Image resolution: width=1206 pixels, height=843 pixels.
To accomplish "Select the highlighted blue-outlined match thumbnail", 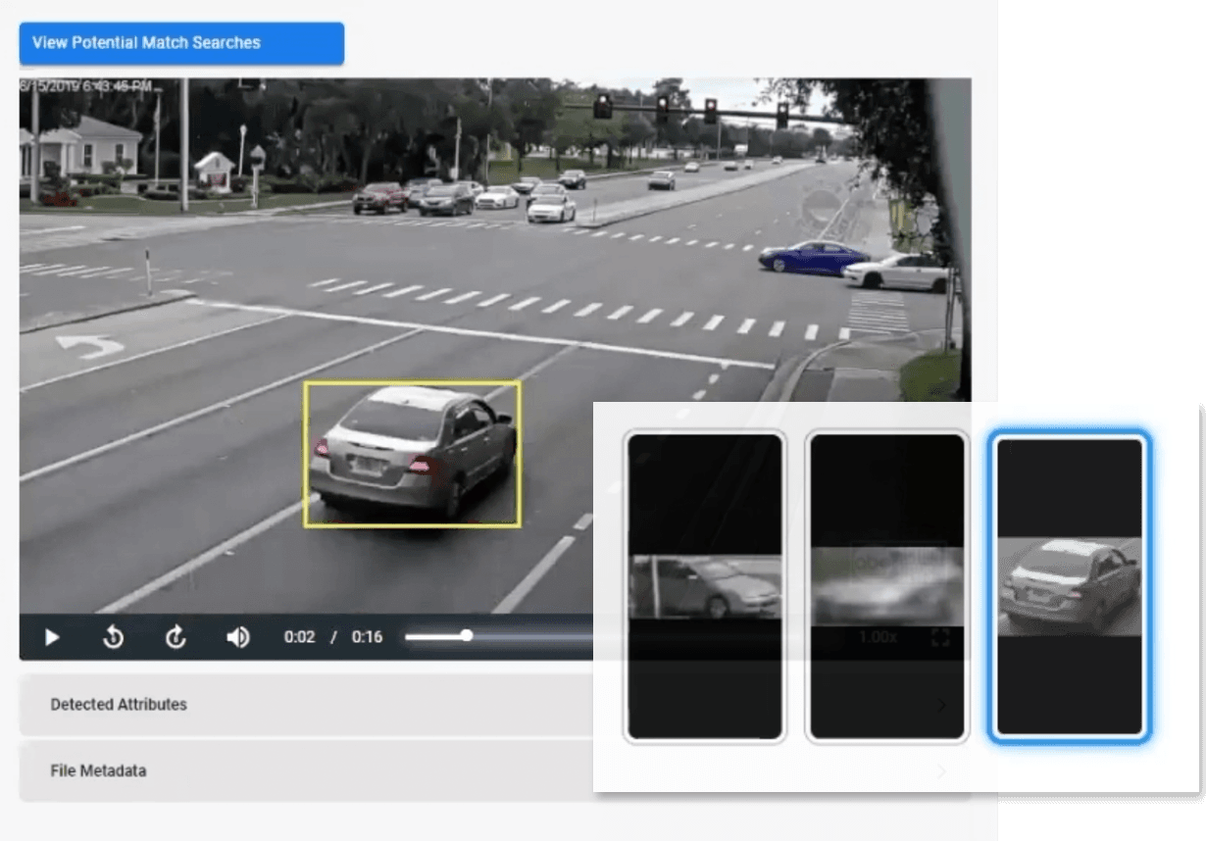I will click(x=1070, y=586).
